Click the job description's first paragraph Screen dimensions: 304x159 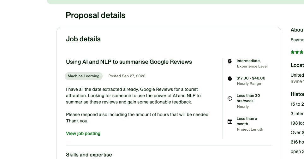click(133, 96)
